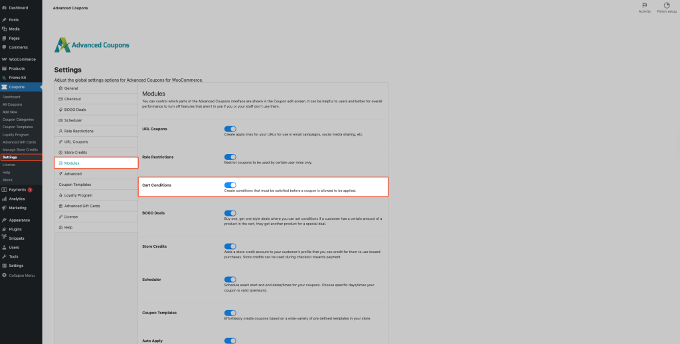Screen dimensions: 680x344
Task: Click the Advanced Coupons logo
Action: tap(92, 45)
